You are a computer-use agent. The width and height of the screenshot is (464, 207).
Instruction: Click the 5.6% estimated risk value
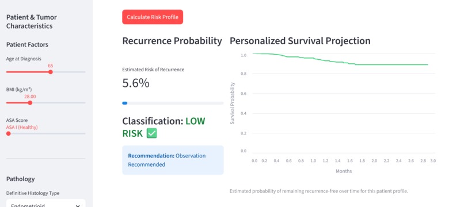coord(136,83)
